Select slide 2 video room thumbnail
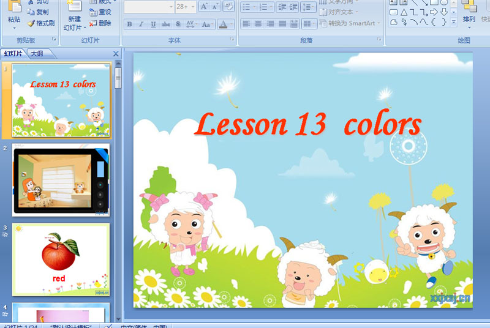Image resolution: width=490 pixels, height=328 pixels. tap(61, 180)
